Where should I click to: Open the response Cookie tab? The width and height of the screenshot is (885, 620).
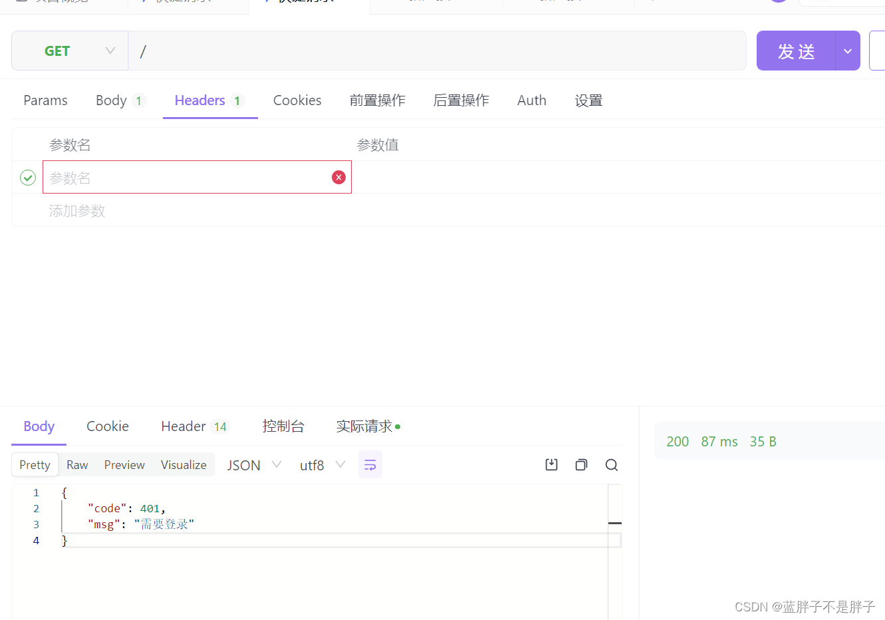tap(108, 426)
